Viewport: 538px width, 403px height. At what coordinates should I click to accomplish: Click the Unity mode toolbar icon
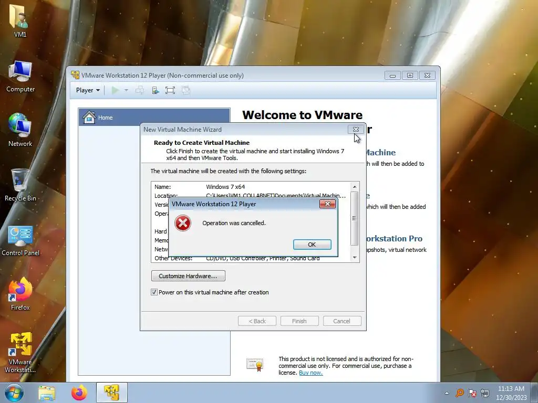coord(185,90)
